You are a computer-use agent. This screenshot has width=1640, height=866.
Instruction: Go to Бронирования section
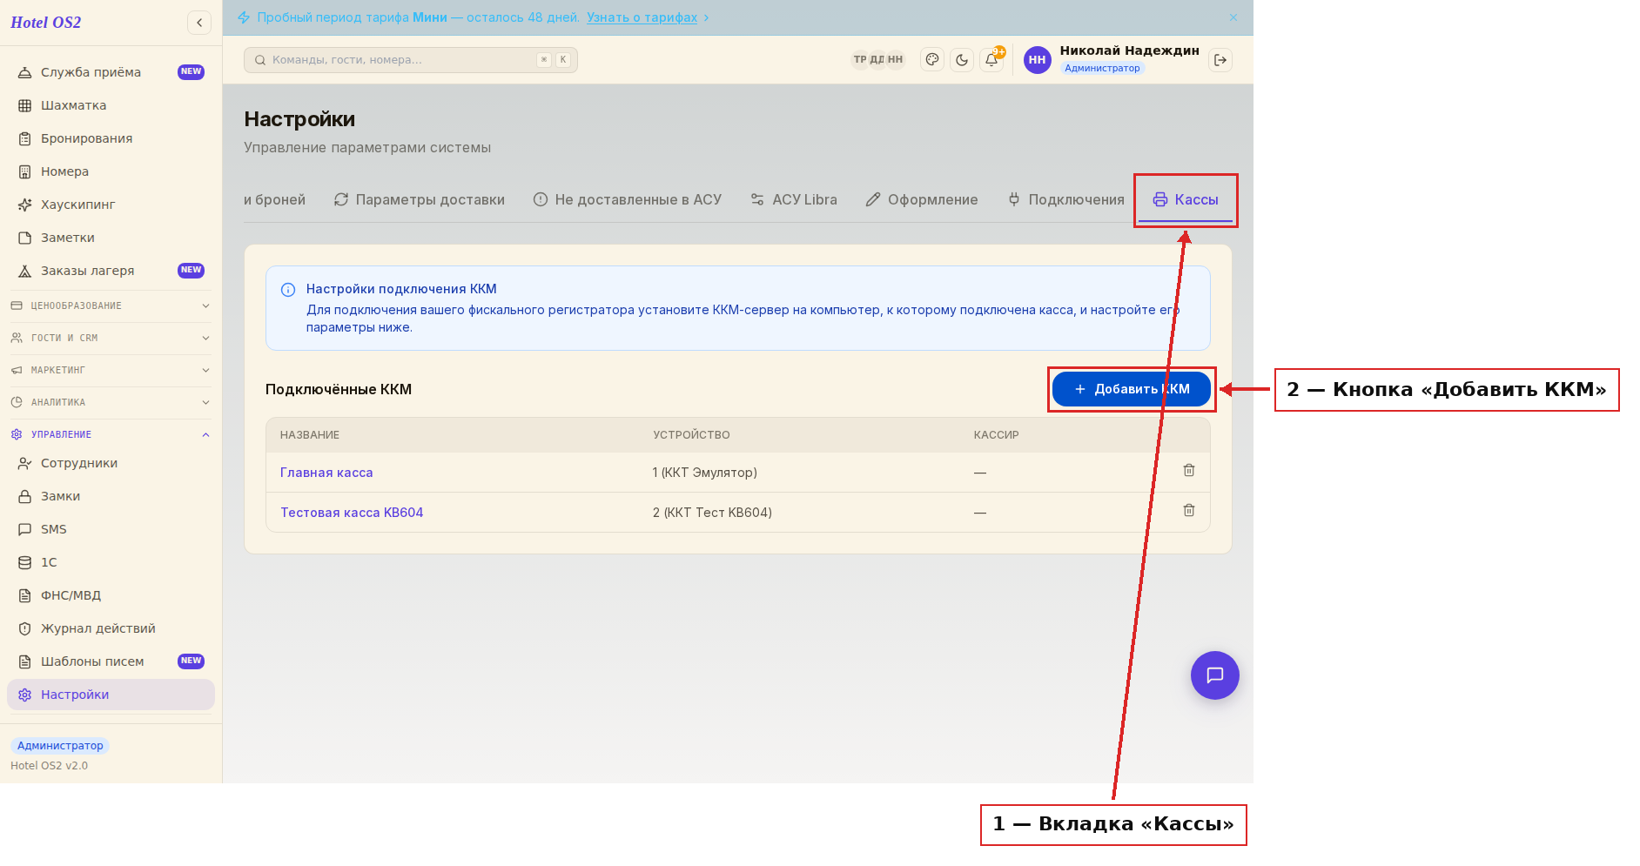pos(111,138)
